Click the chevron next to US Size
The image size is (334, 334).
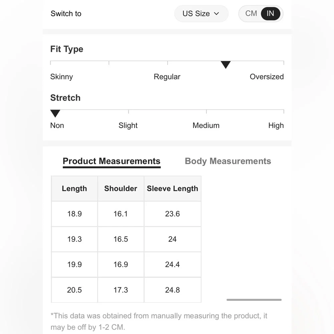click(216, 14)
